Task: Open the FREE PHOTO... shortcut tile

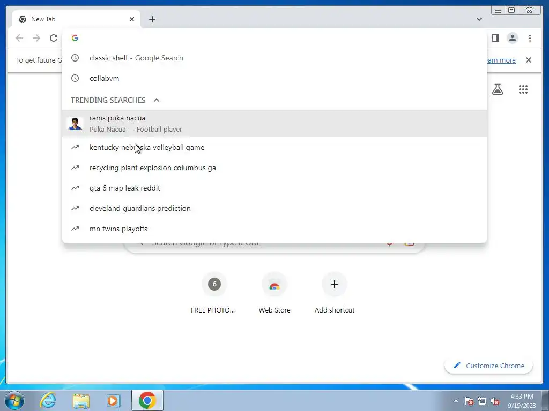Action: pyautogui.click(x=214, y=293)
